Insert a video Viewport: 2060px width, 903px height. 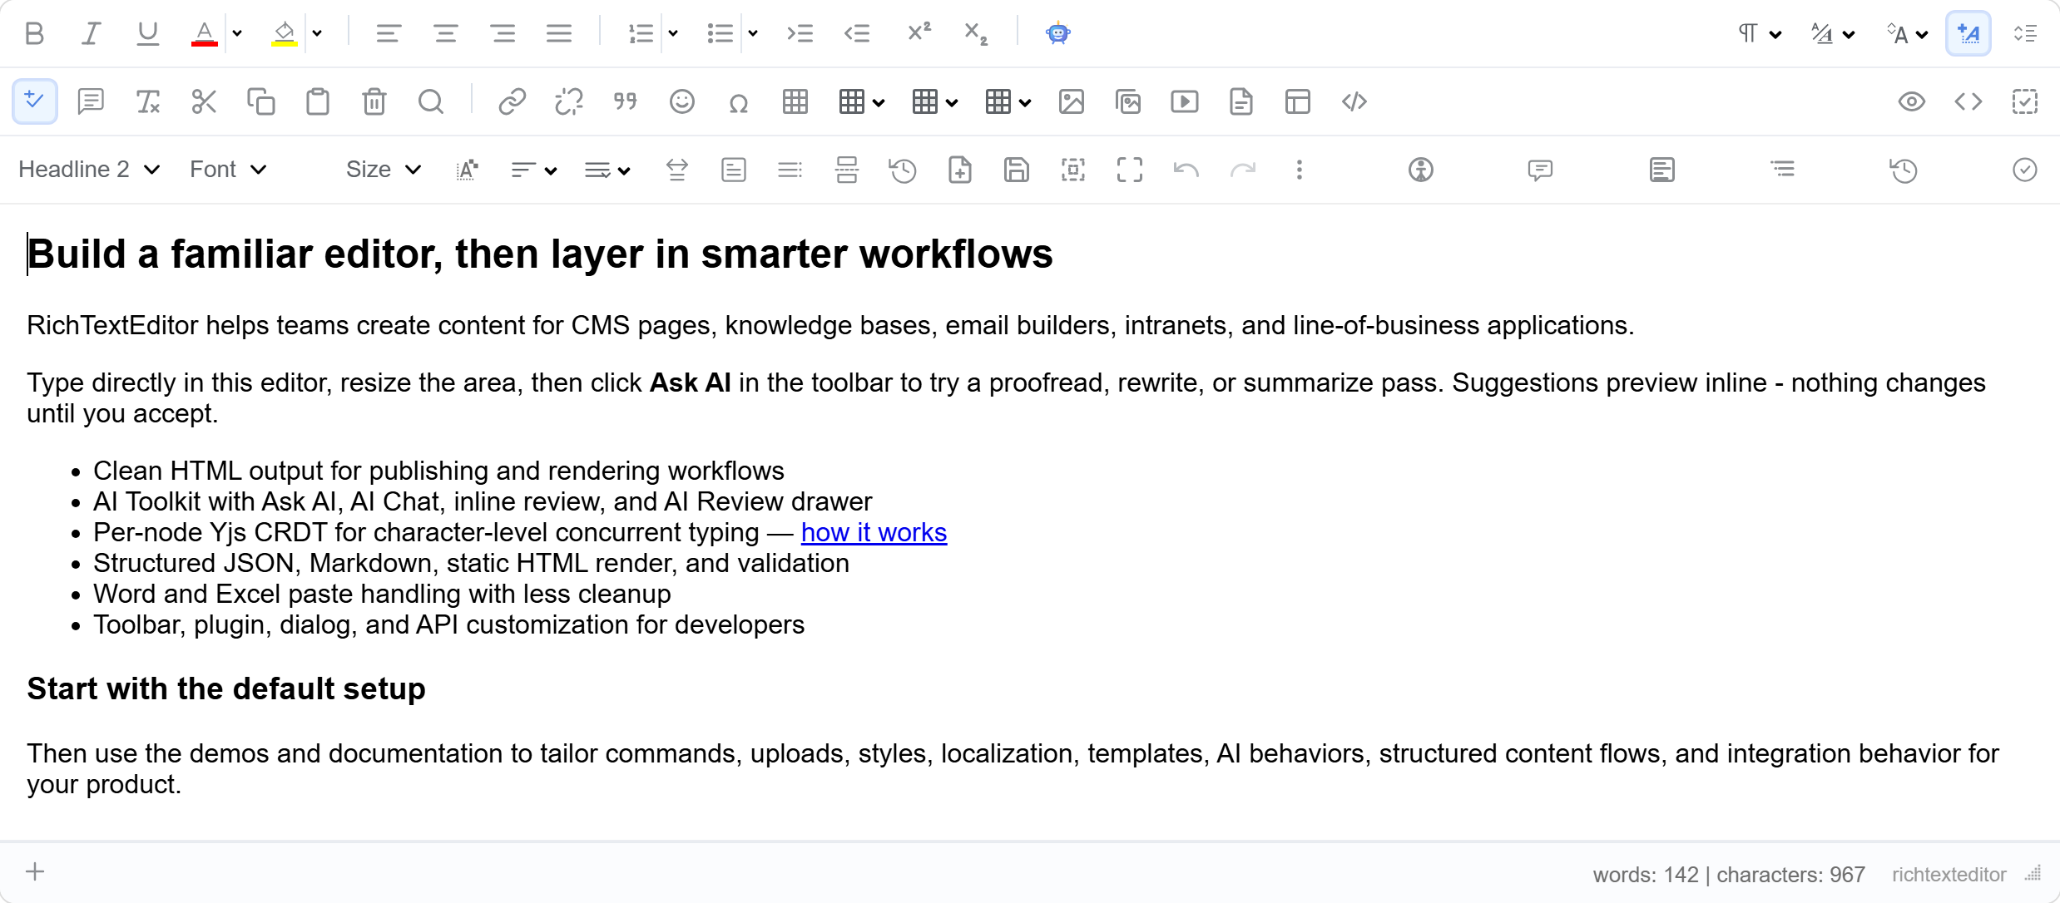tap(1184, 101)
